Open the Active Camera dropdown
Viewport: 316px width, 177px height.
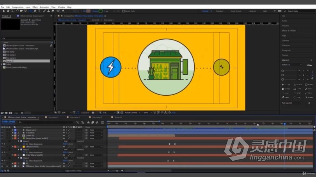tap(132, 113)
